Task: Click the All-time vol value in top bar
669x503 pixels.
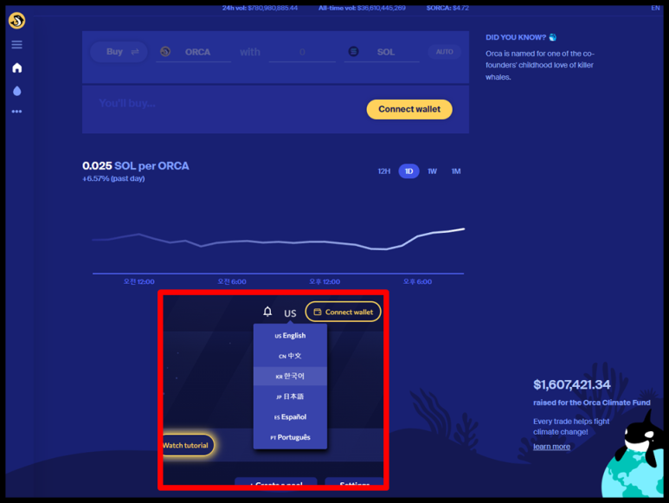Action: coord(362,8)
